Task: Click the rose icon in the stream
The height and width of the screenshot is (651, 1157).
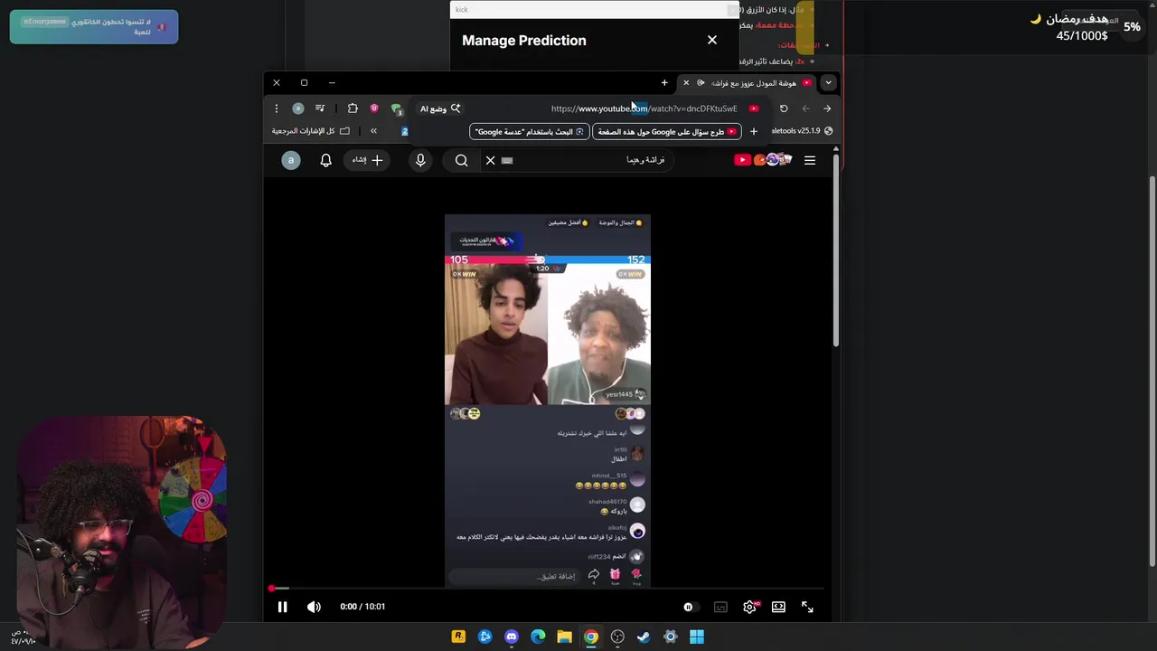Action: click(636, 575)
